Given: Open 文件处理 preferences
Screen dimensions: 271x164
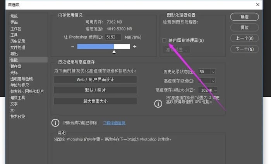Looking at the screenshot, I should [x=18, y=47].
